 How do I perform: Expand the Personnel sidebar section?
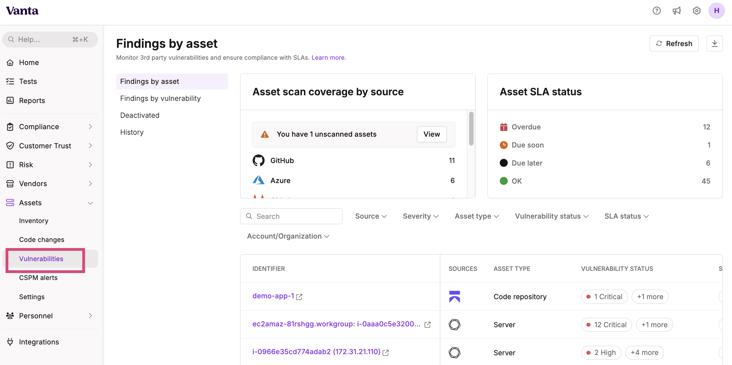pos(90,316)
